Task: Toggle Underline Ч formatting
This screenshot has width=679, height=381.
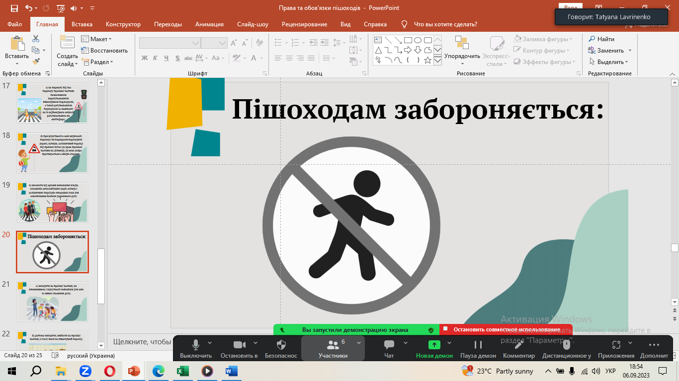Action: (167, 58)
